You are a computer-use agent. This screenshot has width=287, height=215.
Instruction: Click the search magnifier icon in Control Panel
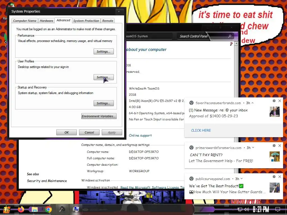point(230,36)
